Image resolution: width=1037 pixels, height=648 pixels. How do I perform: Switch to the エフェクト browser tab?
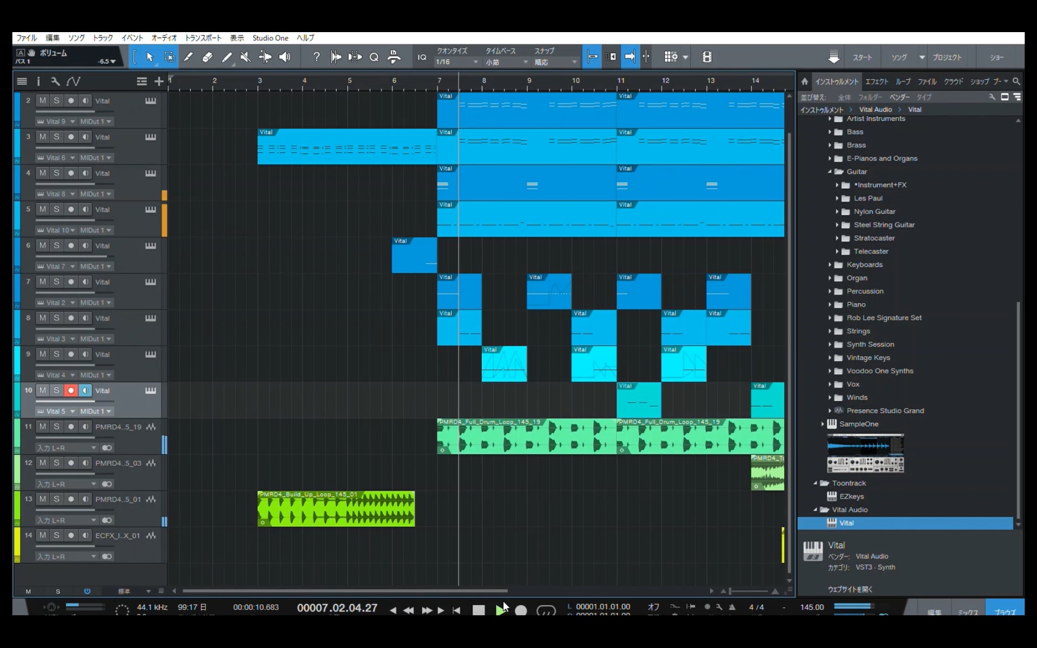[877, 81]
